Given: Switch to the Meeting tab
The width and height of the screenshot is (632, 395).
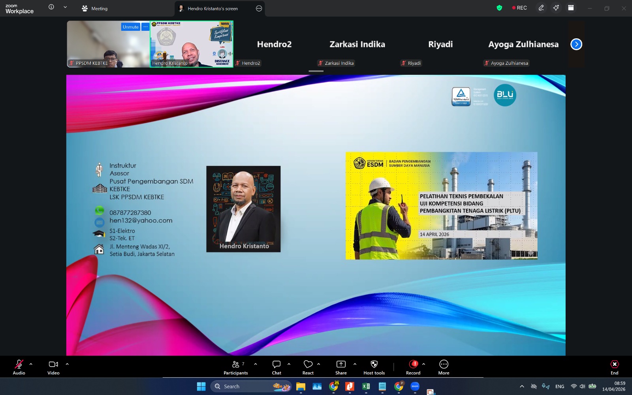Looking at the screenshot, I should (x=95, y=8).
